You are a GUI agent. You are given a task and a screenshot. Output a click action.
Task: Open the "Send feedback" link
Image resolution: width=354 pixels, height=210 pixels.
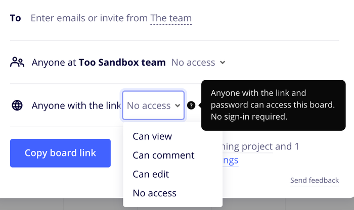click(314, 181)
